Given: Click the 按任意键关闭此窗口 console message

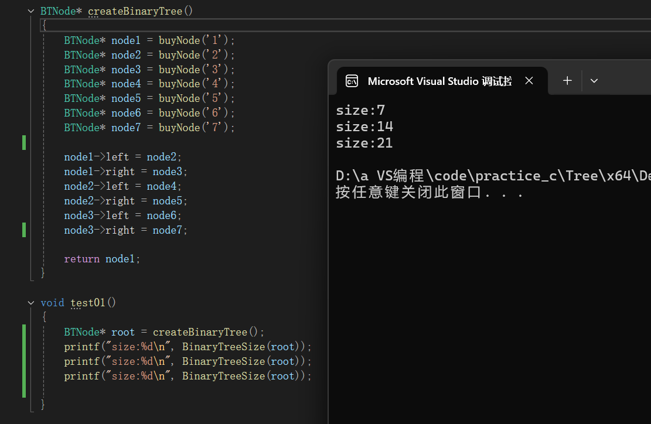Looking at the screenshot, I should 430,193.
